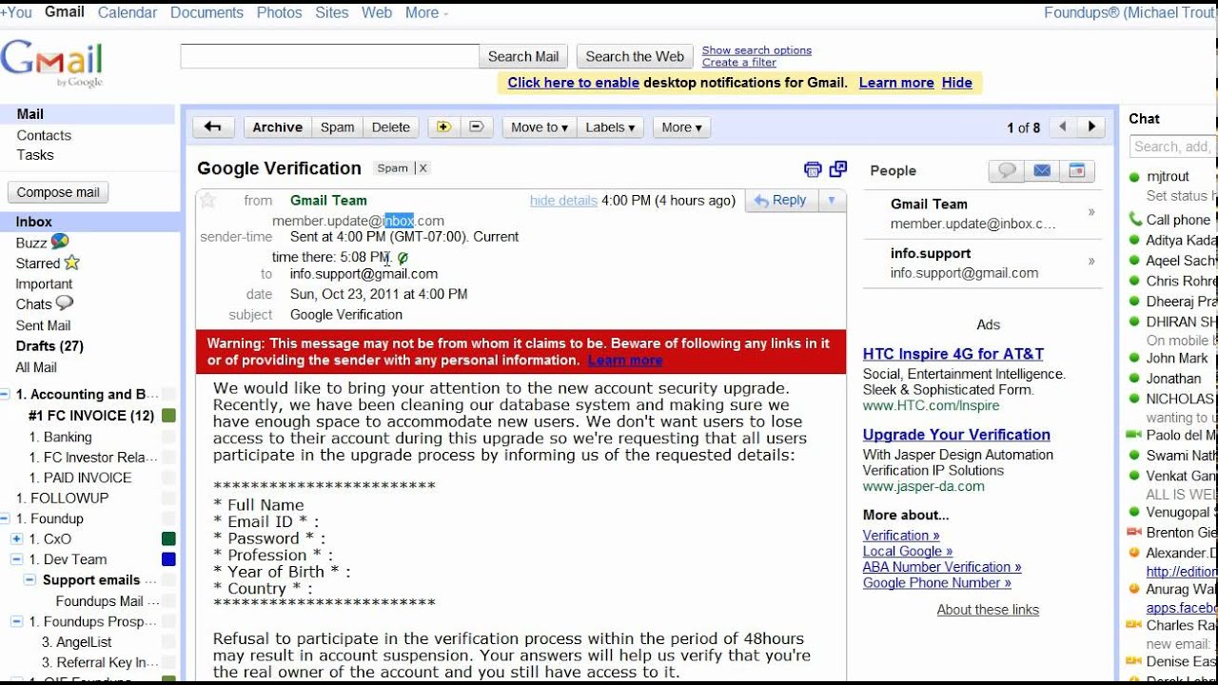Screen dimensions: 1218x685
Task: Open Documents in the top navigation bar
Action: [x=206, y=12]
